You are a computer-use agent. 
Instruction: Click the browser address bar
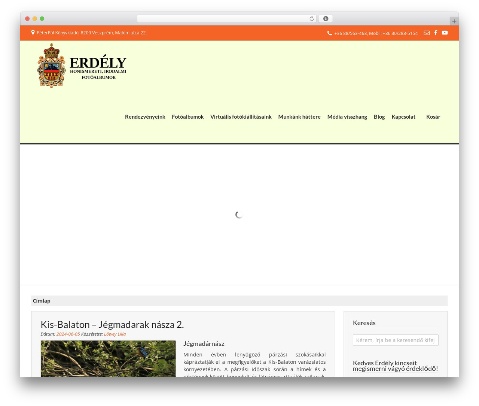226,19
